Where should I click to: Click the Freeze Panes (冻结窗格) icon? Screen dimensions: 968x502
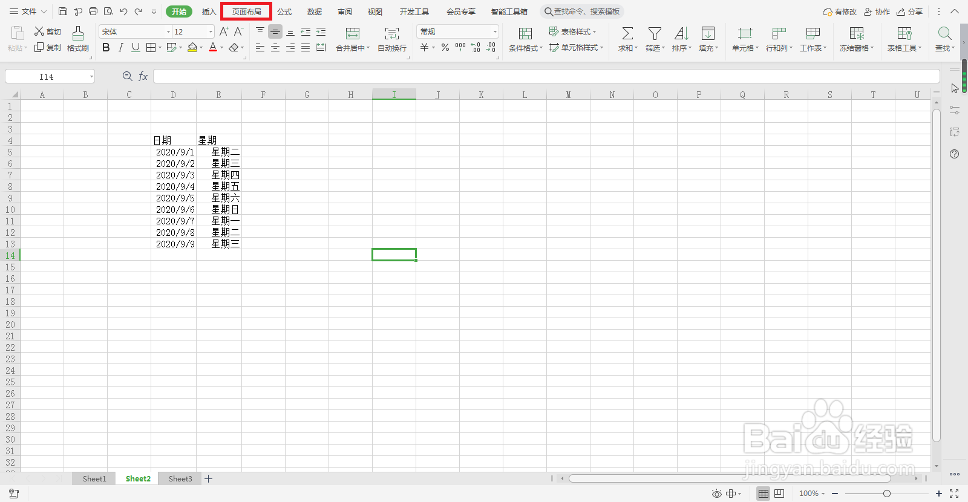pos(857,34)
